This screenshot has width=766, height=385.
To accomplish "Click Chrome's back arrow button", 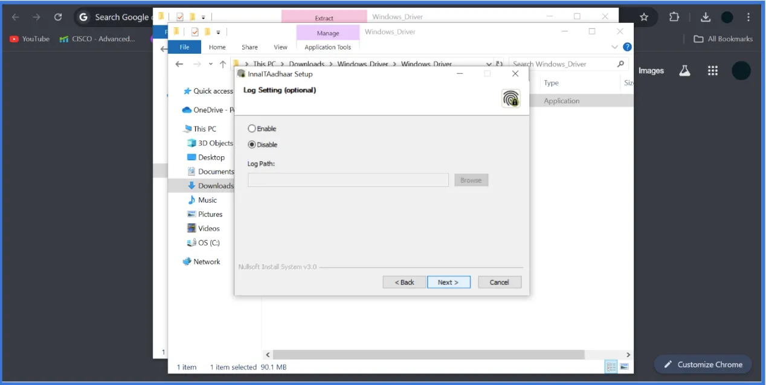I will pos(16,17).
